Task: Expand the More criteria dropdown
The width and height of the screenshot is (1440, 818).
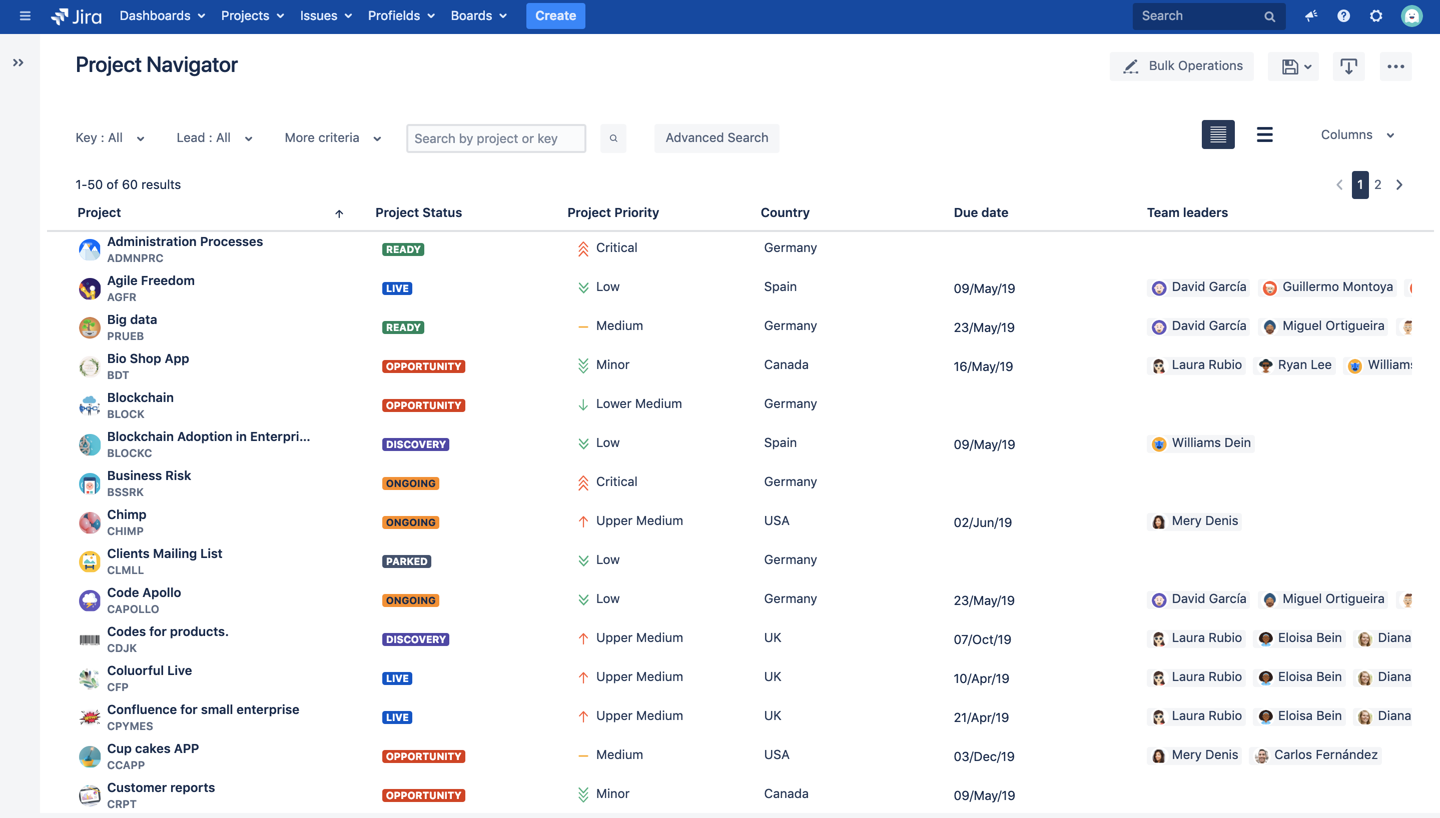Action: (x=331, y=137)
